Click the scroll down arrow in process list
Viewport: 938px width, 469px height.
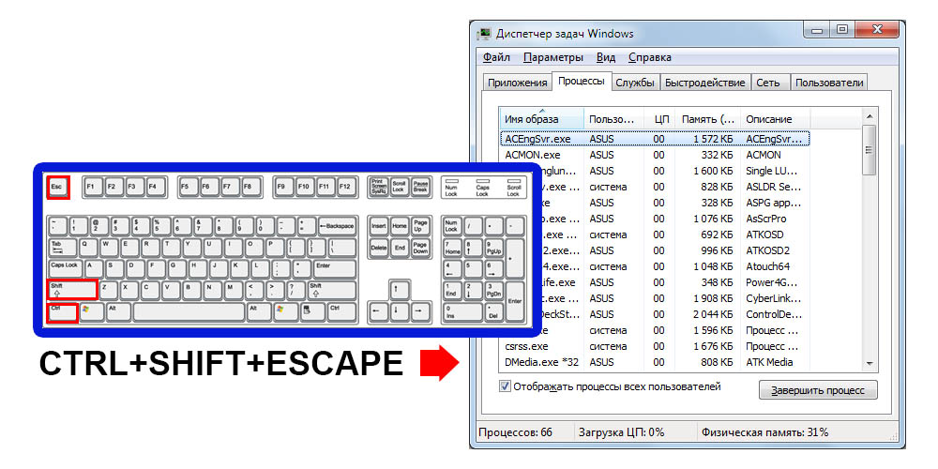870,363
